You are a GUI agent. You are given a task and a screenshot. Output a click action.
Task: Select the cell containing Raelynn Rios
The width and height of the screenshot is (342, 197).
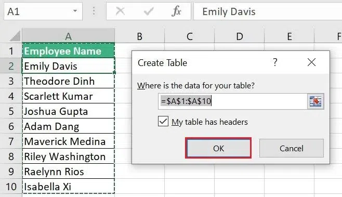[68, 171]
